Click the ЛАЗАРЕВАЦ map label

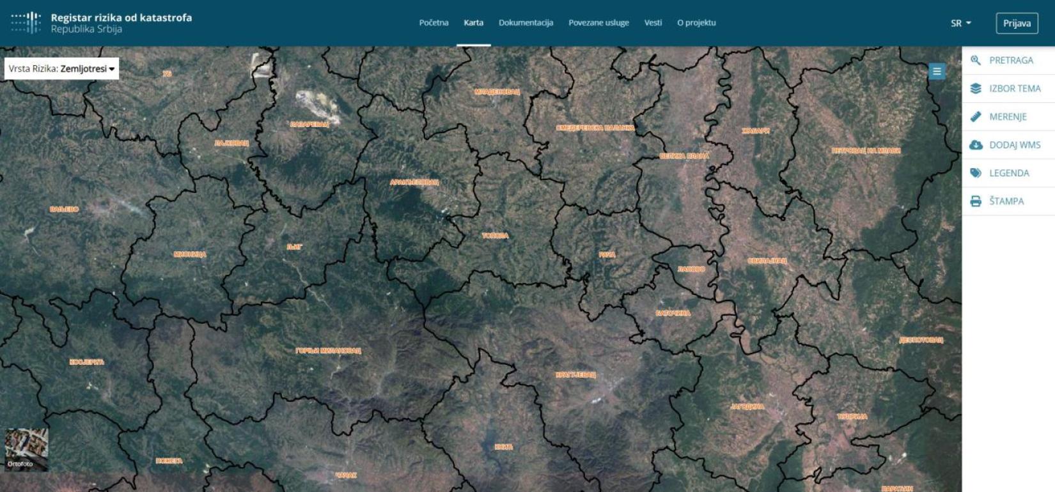tap(309, 124)
